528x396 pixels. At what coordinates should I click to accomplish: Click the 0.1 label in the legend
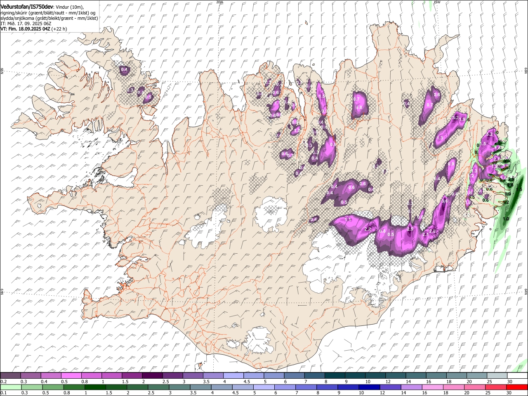pyautogui.click(x=3, y=393)
